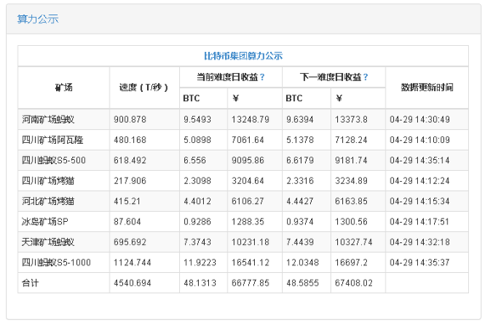Screen dimensions: 485x324
Task: Click the timestamp 04-29 14:15:34
Action: click(420, 201)
